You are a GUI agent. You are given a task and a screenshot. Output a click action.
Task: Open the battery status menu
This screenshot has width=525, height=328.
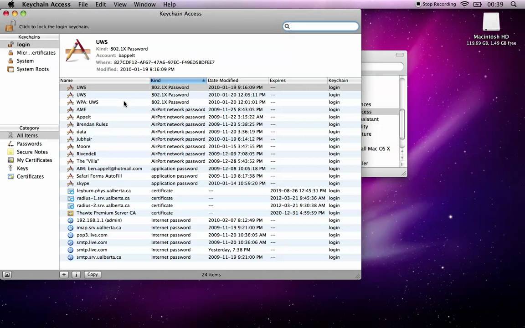[477, 5]
